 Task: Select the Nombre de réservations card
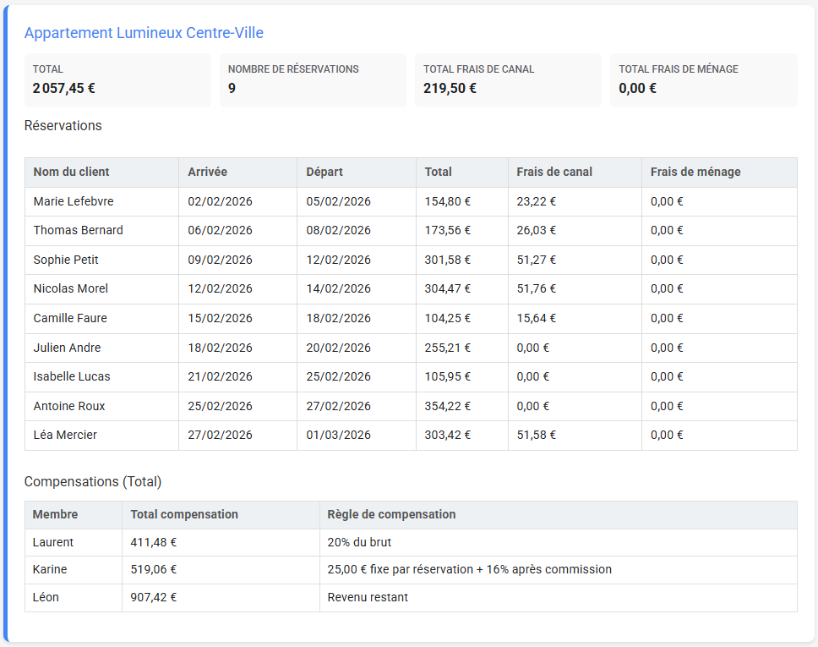[313, 80]
